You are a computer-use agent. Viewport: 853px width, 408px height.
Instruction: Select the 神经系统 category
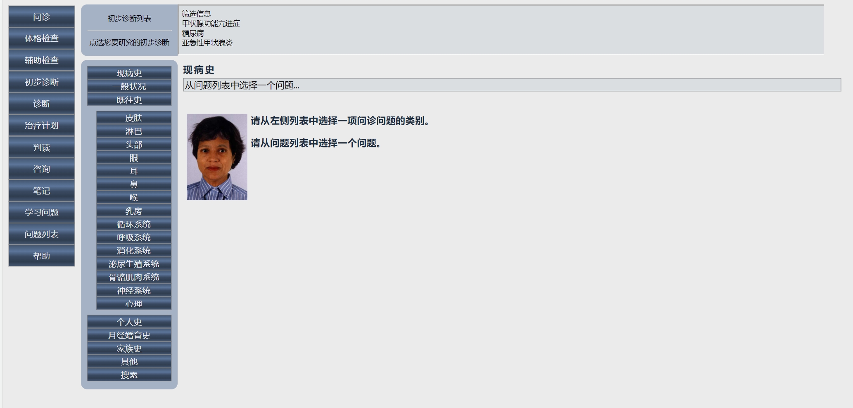tap(134, 291)
